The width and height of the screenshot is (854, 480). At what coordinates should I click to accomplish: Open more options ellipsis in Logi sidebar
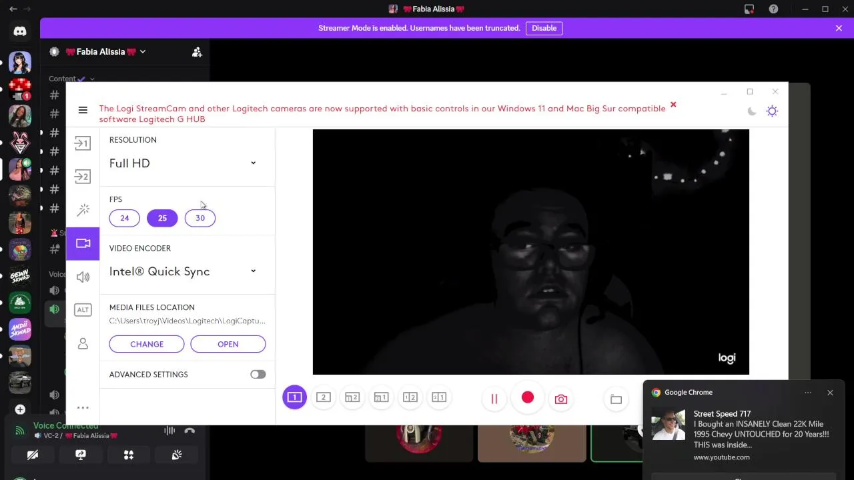click(x=83, y=407)
